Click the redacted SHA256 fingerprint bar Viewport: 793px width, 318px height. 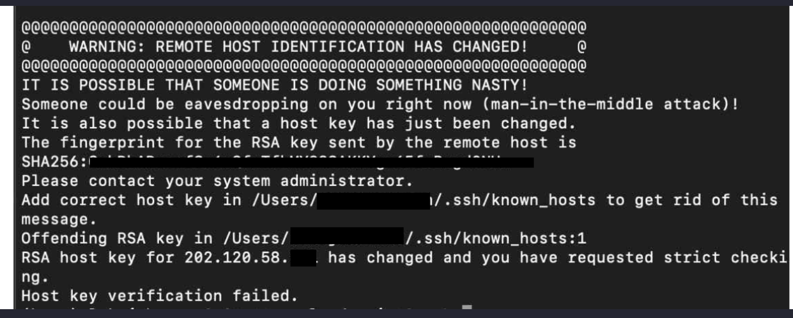point(311,162)
